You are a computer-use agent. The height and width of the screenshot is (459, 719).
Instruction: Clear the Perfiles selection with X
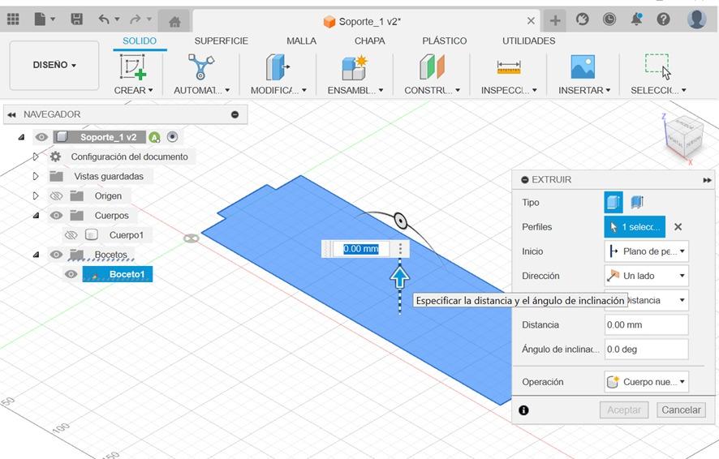(678, 227)
